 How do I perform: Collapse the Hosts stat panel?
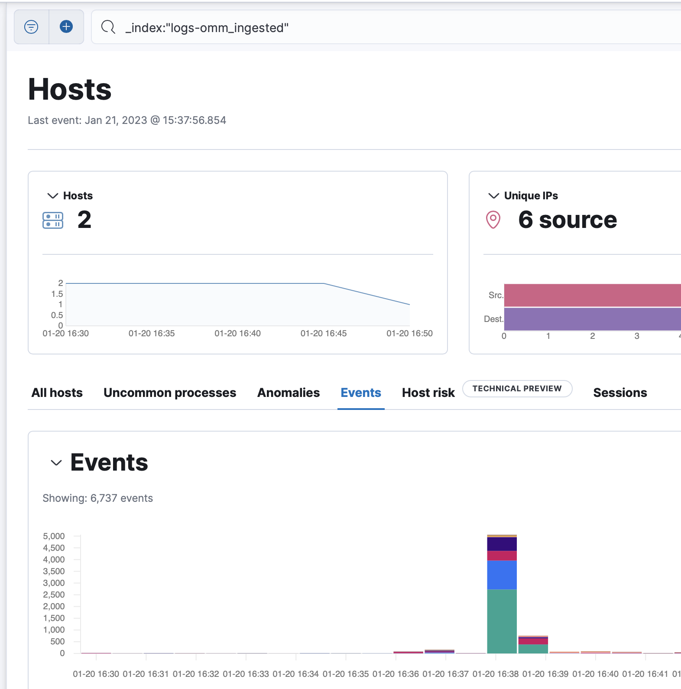[x=53, y=196]
